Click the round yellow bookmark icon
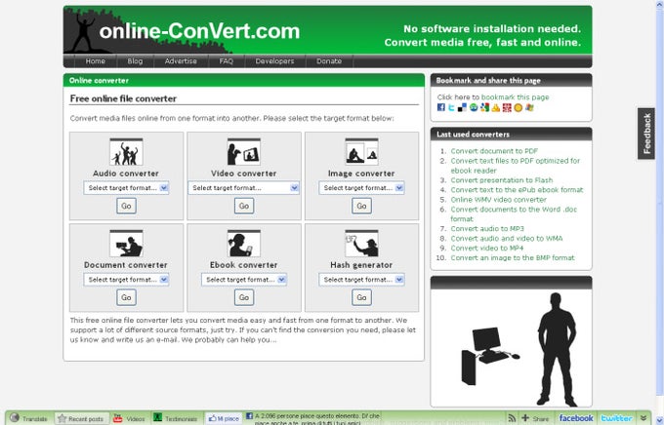Viewport: 664px width, 425px height. pyautogui.click(x=518, y=107)
